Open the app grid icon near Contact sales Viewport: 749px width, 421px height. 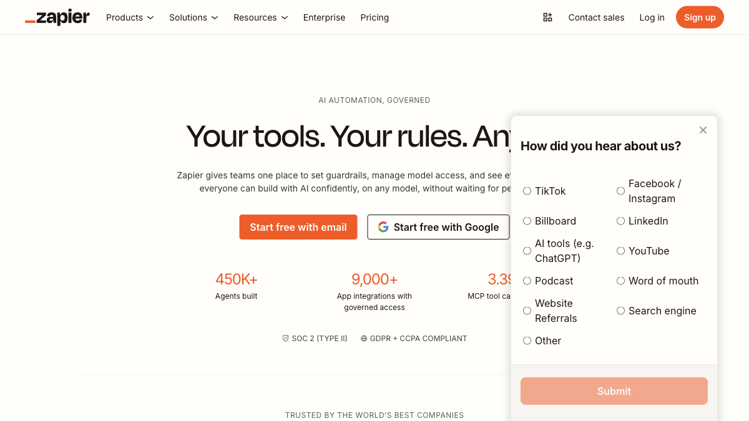547,17
